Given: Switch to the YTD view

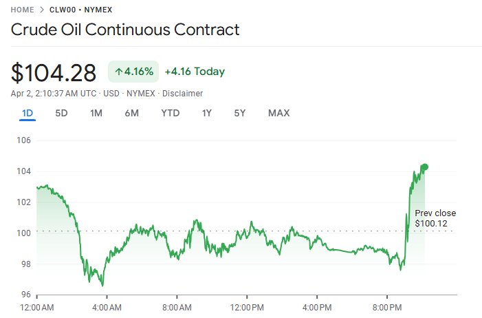Looking at the screenshot, I should click(x=170, y=113).
